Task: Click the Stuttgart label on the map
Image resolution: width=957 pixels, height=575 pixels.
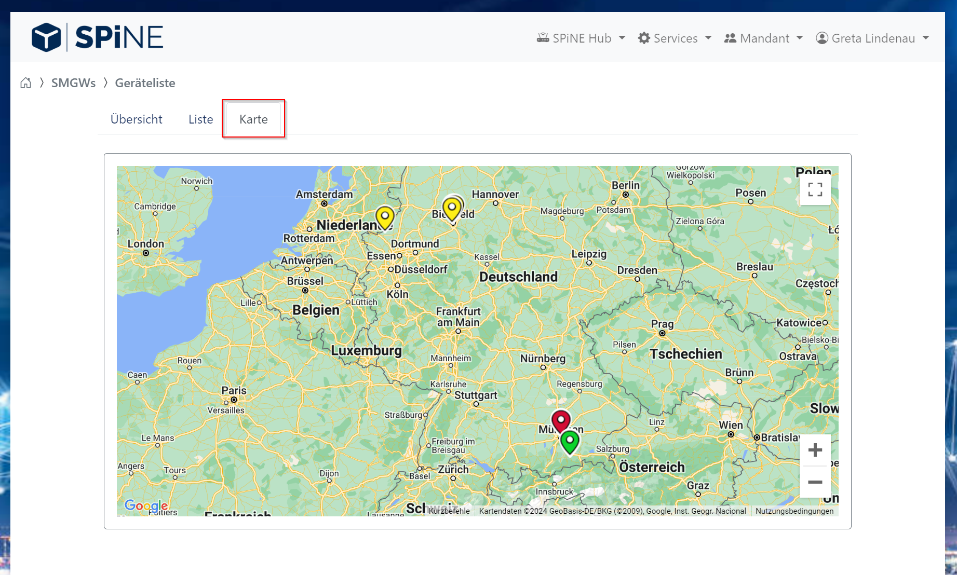Action: click(x=476, y=395)
